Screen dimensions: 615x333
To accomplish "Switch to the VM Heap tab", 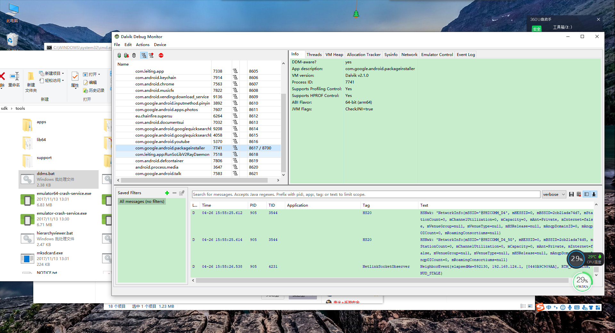I will 334,55.
